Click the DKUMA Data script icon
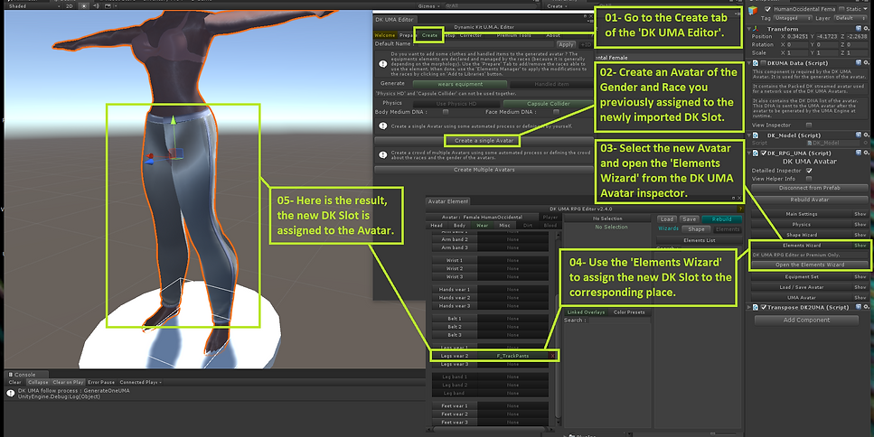874x437 pixels. 757,63
